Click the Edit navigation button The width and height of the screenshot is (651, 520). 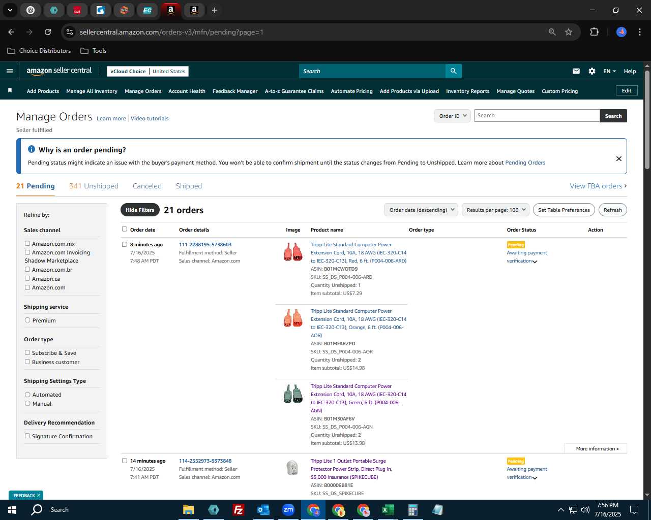(627, 90)
